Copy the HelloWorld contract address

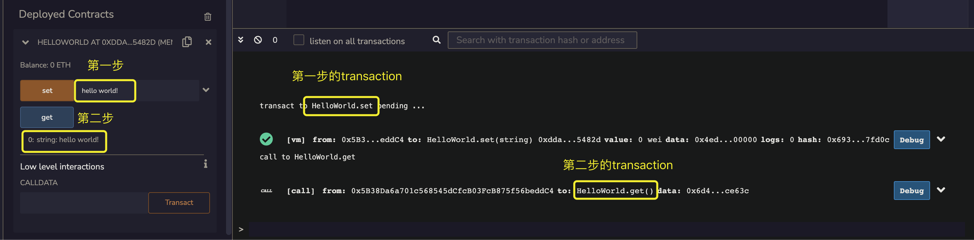pos(187,41)
